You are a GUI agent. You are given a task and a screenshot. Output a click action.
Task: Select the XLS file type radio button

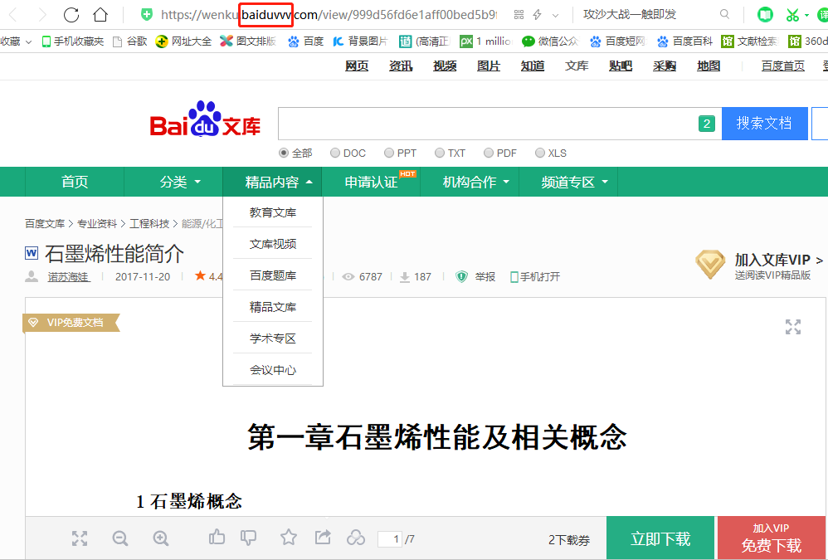(539, 153)
